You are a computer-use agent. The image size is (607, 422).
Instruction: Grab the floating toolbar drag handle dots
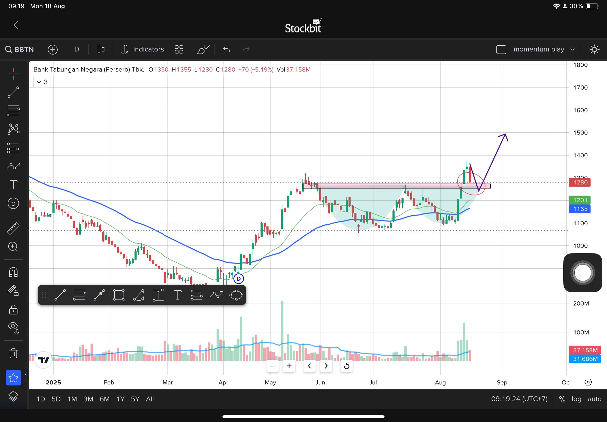[44, 295]
